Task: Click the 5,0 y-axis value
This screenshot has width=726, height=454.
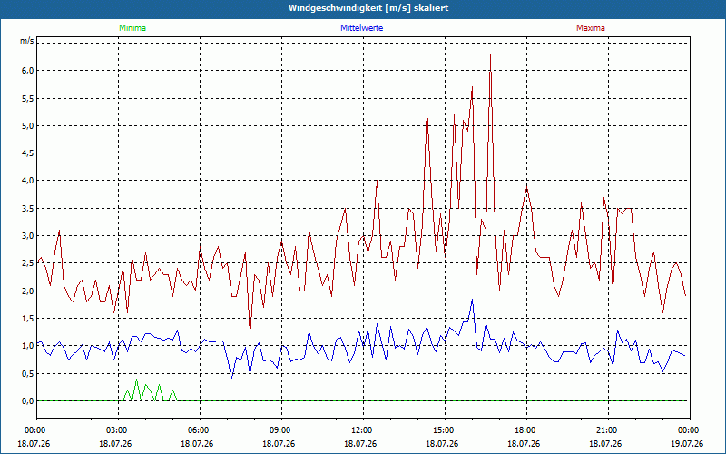Action: click(28, 125)
